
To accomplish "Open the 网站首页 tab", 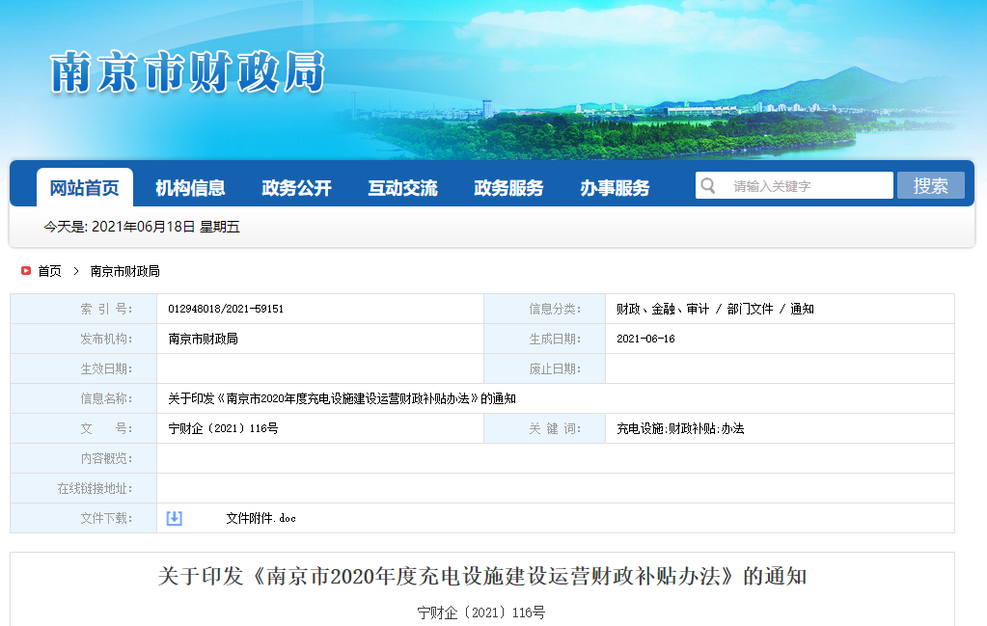I will click(x=85, y=188).
